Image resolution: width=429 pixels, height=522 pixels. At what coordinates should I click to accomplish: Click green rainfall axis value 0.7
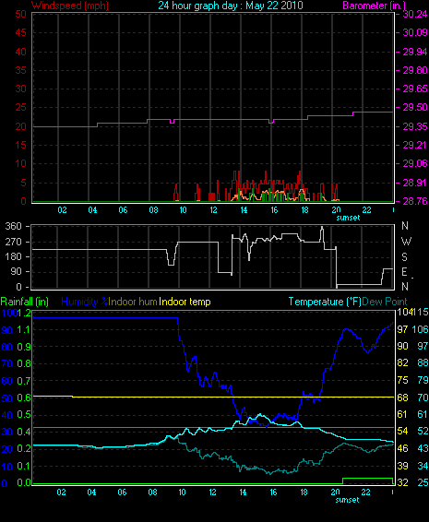coord(24,381)
